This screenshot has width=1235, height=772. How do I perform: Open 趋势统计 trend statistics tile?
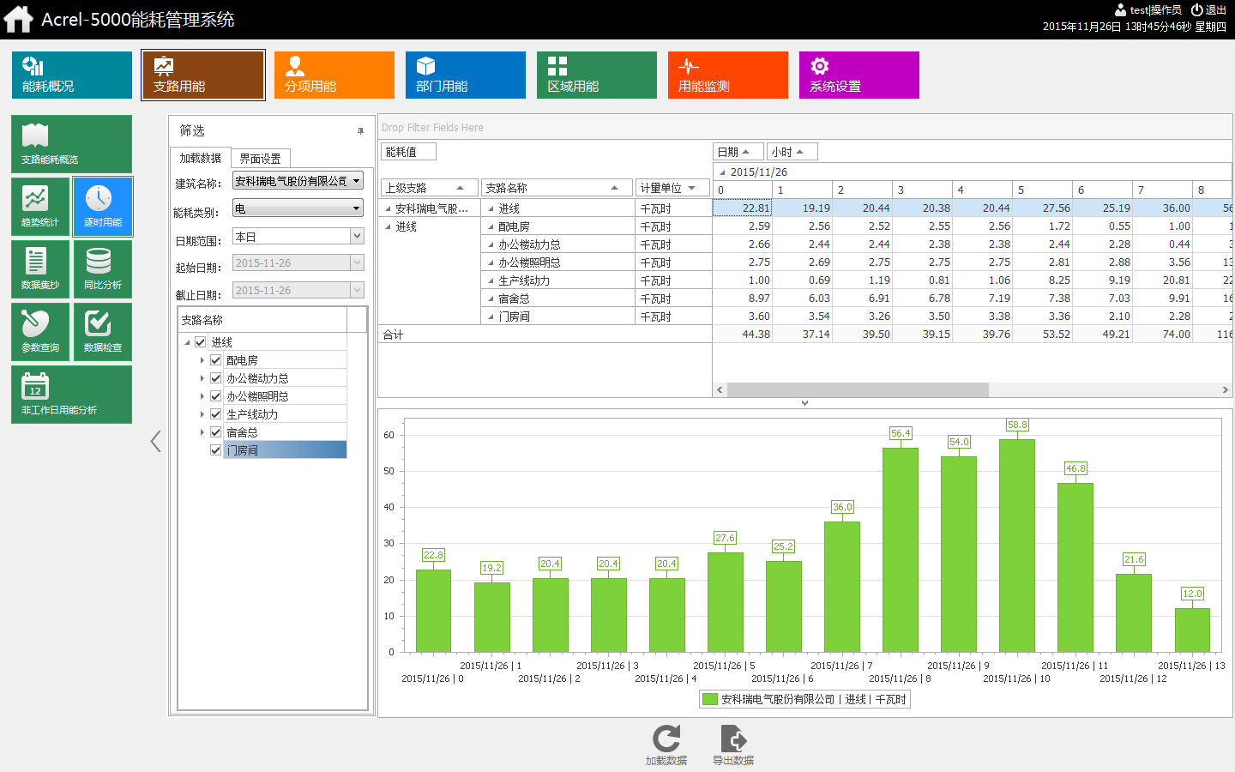[40, 207]
